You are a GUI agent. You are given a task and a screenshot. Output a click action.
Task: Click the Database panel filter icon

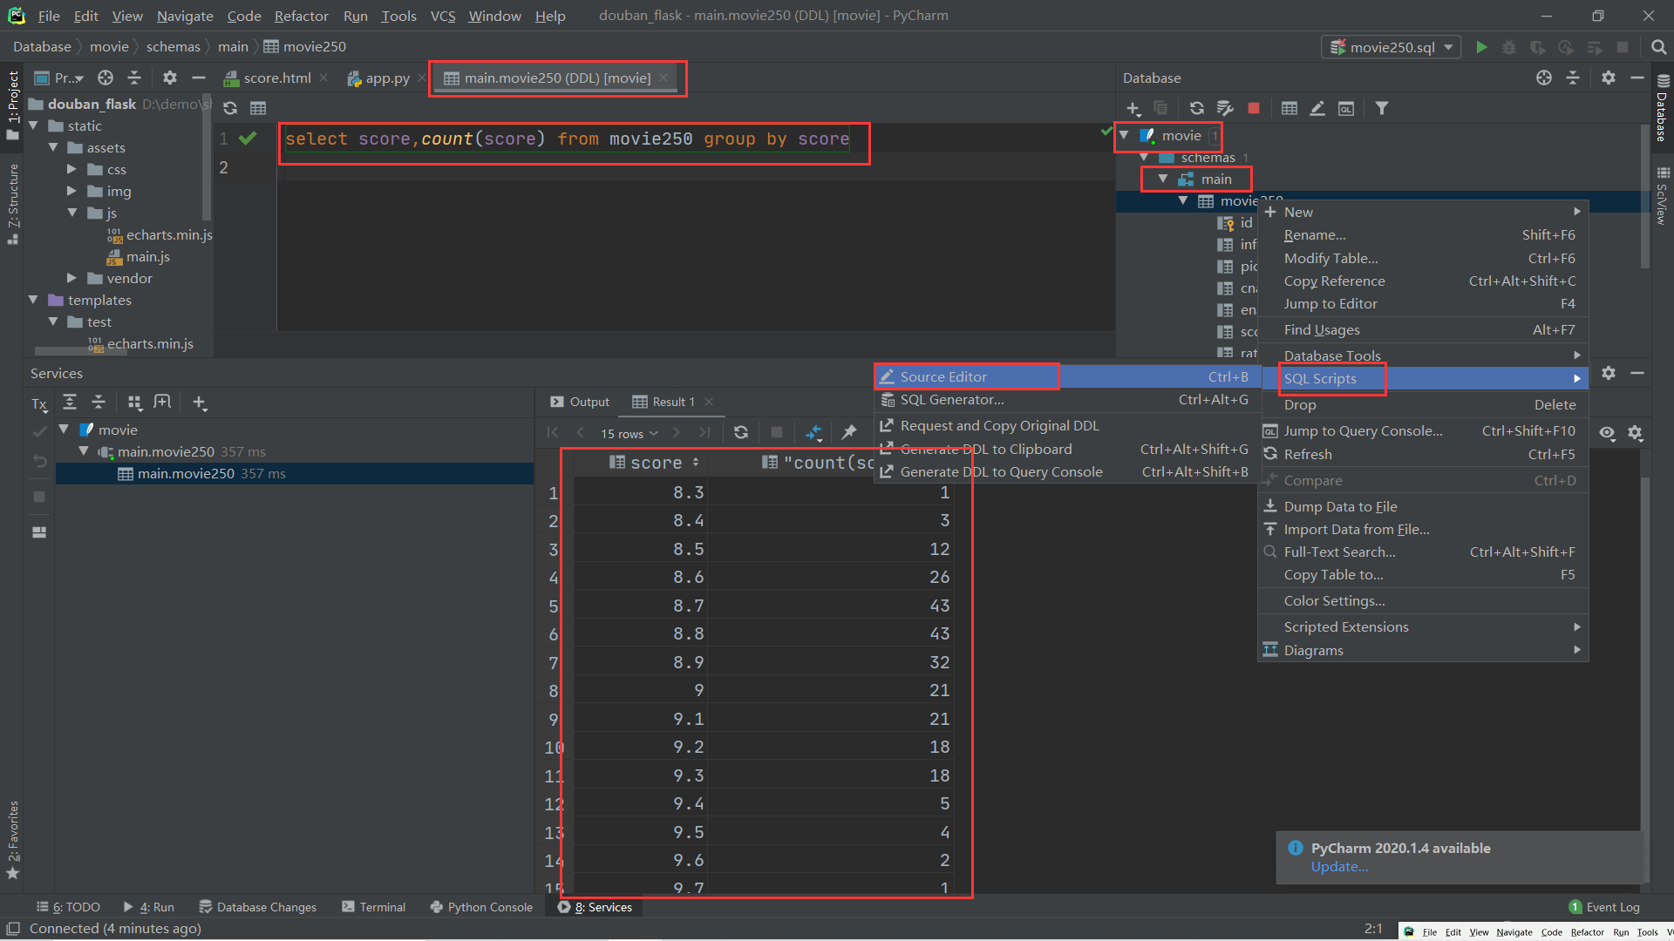tap(1382, 108)
